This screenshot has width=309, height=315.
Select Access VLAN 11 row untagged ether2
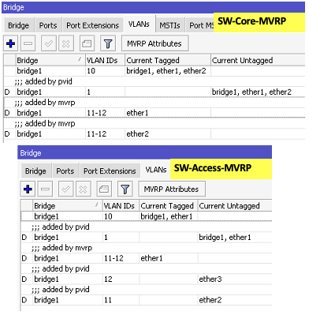point(147,300)
